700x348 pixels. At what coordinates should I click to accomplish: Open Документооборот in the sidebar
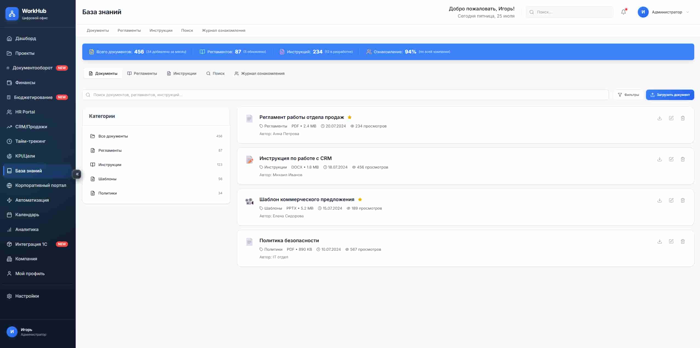coord(32,68)
